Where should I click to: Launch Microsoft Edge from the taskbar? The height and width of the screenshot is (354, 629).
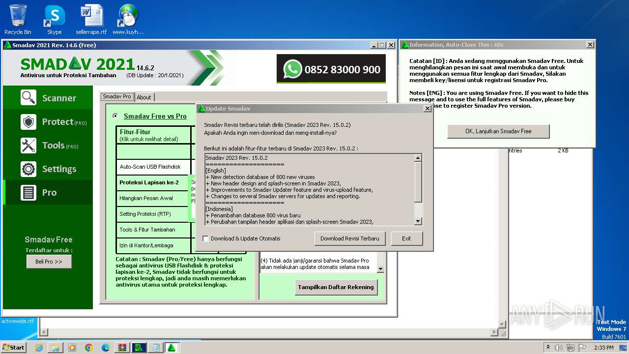click(105, 348)
